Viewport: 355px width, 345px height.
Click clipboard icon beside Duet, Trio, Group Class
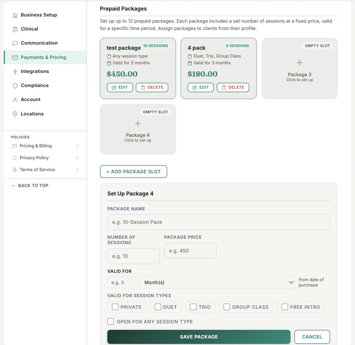[x=190, y=56]
